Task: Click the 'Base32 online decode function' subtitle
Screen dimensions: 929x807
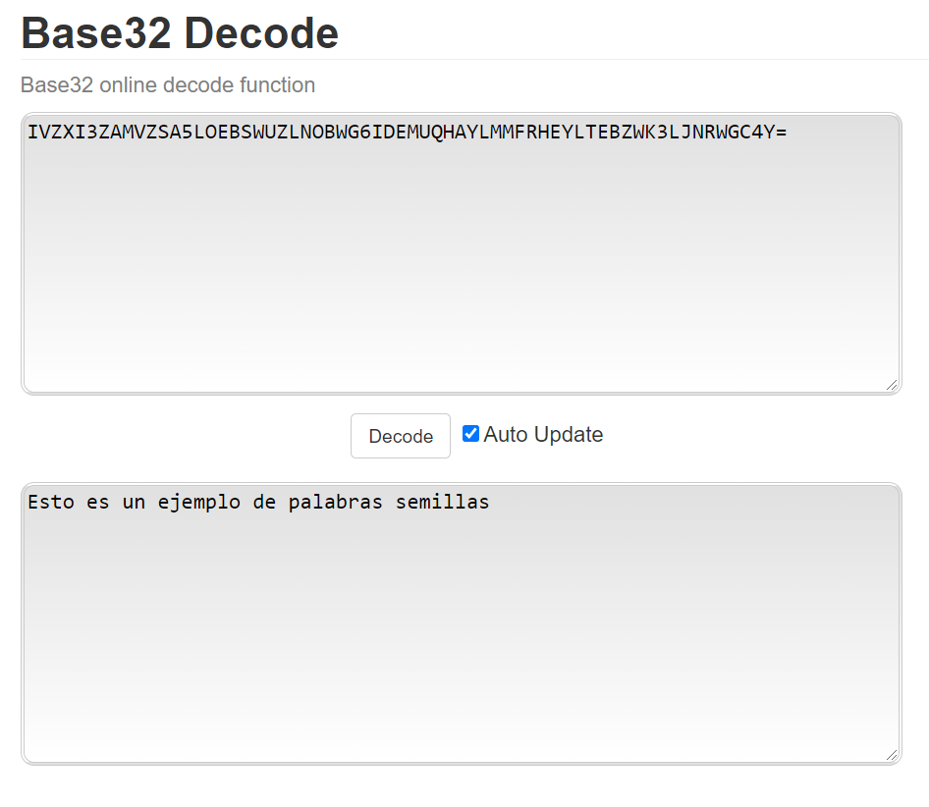Action: pos(168,85)
